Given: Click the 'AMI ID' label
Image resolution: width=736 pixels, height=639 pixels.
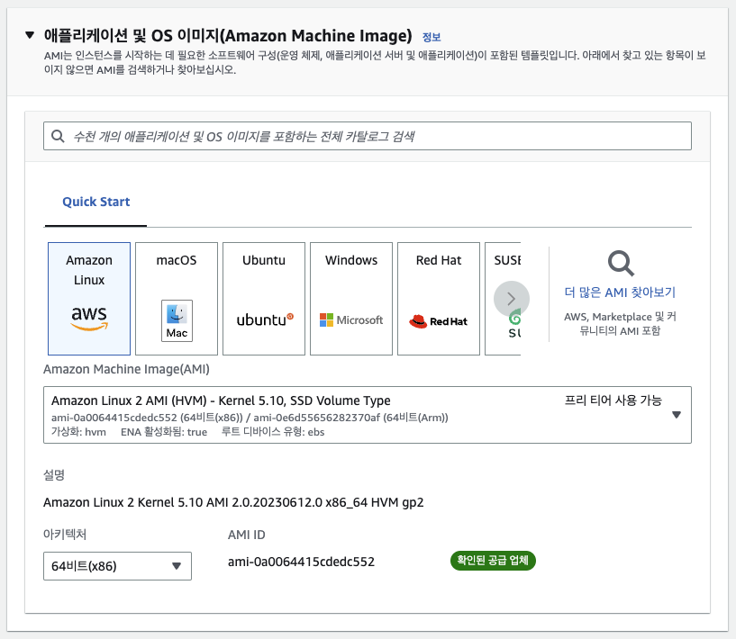Looking at the screenshot, I should click(247, 535).
